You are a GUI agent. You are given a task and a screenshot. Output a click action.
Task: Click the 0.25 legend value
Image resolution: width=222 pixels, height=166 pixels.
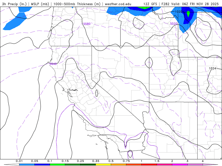coord(80,161)
